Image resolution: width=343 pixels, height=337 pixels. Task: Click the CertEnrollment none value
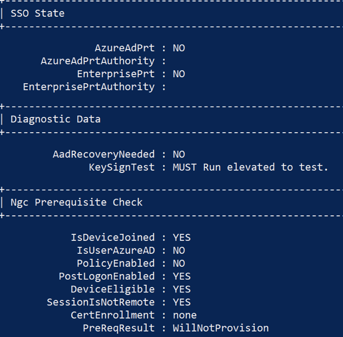pos(185,315)
